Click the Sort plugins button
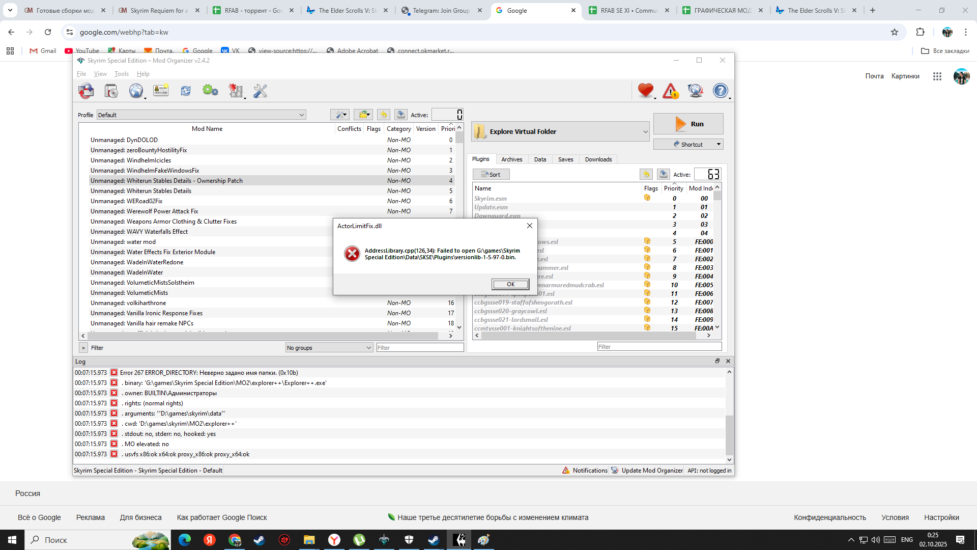 click(491, 174)
